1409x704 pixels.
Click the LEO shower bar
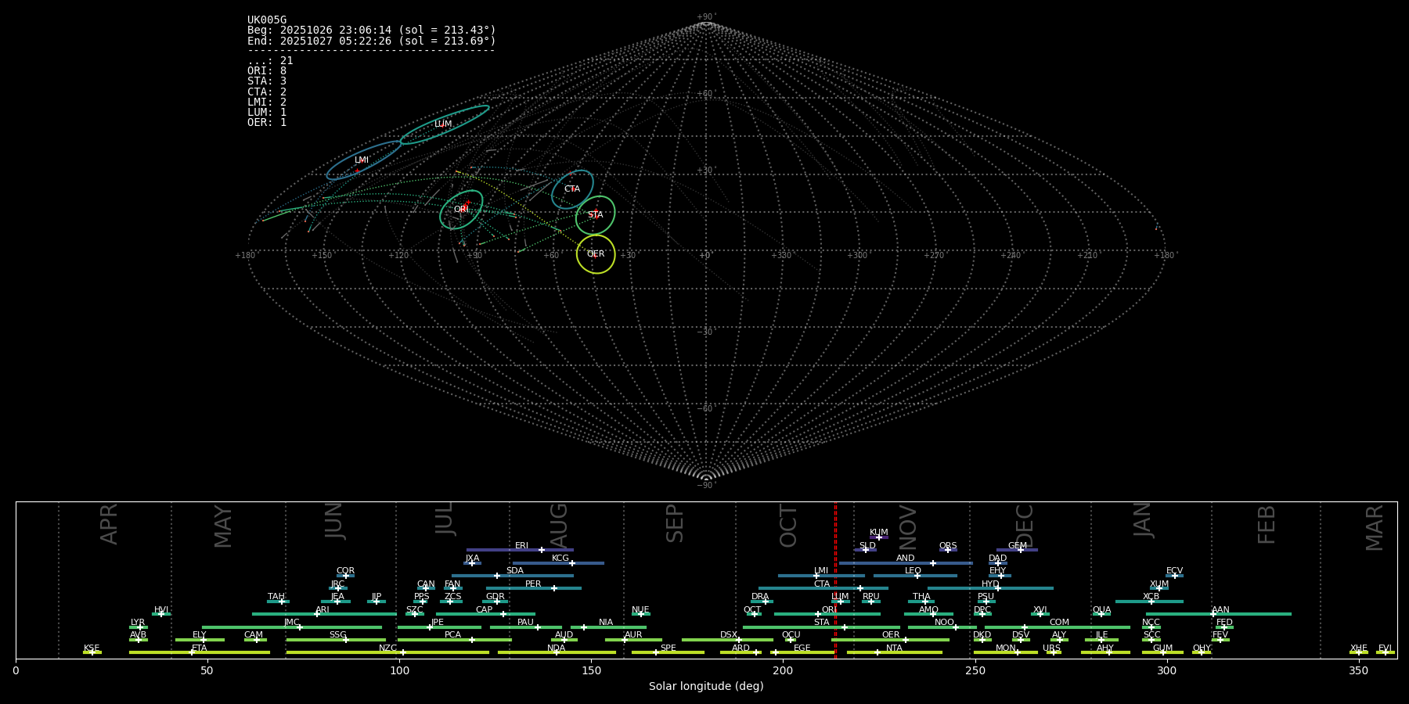914,576
